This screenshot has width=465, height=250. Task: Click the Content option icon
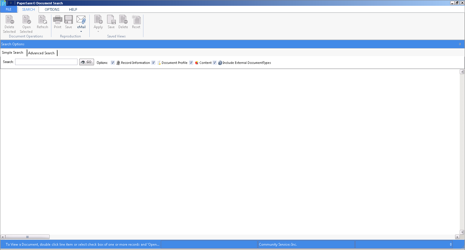[197, 63]
